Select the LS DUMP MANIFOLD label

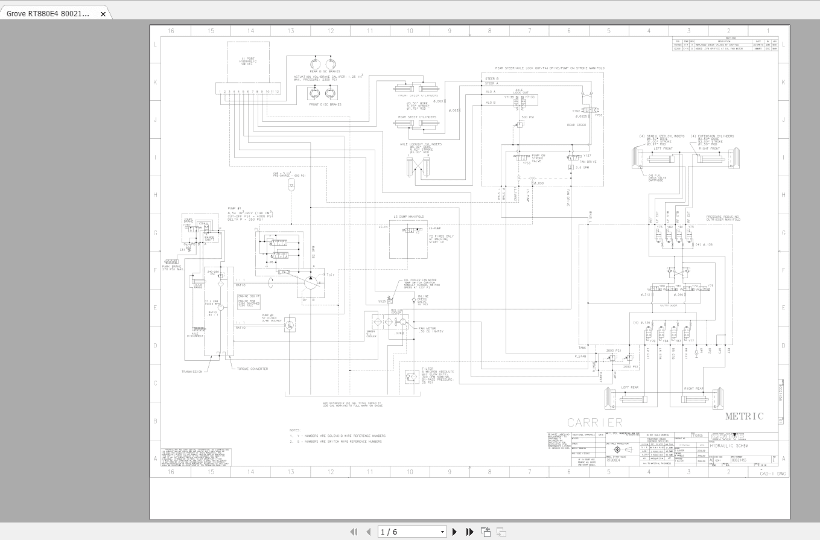(408, 216)
